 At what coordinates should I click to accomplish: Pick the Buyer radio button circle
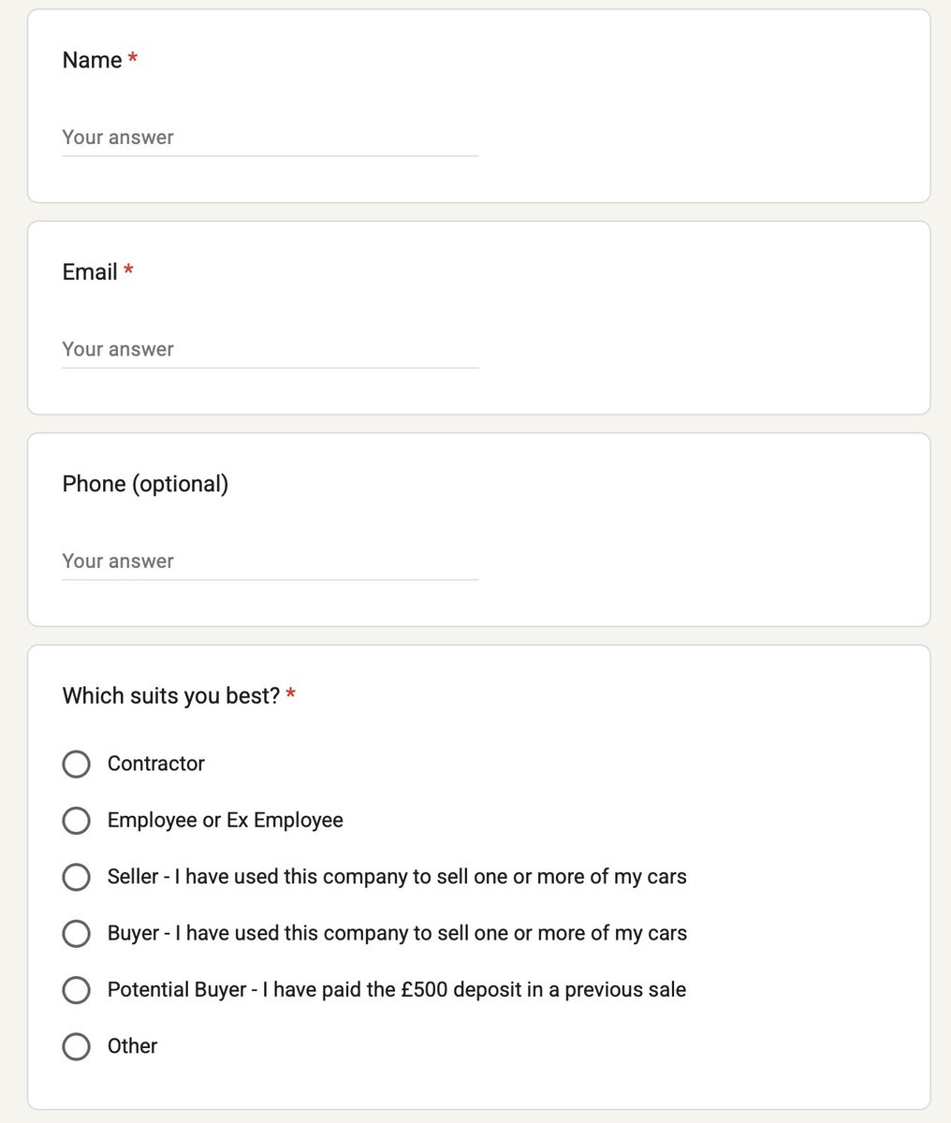tap(76, 933)
